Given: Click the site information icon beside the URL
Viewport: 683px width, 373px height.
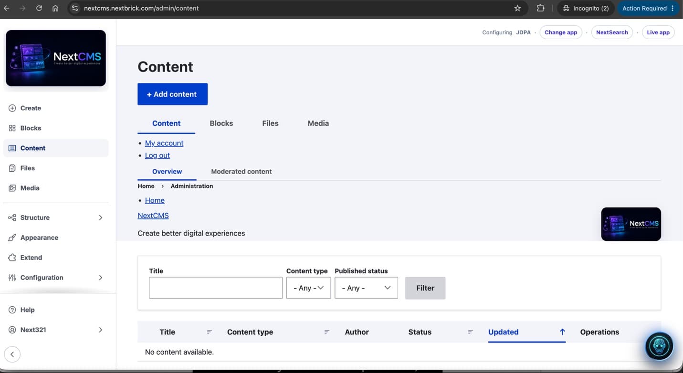Looking at the screenshot, I should (x=74, y=8).
